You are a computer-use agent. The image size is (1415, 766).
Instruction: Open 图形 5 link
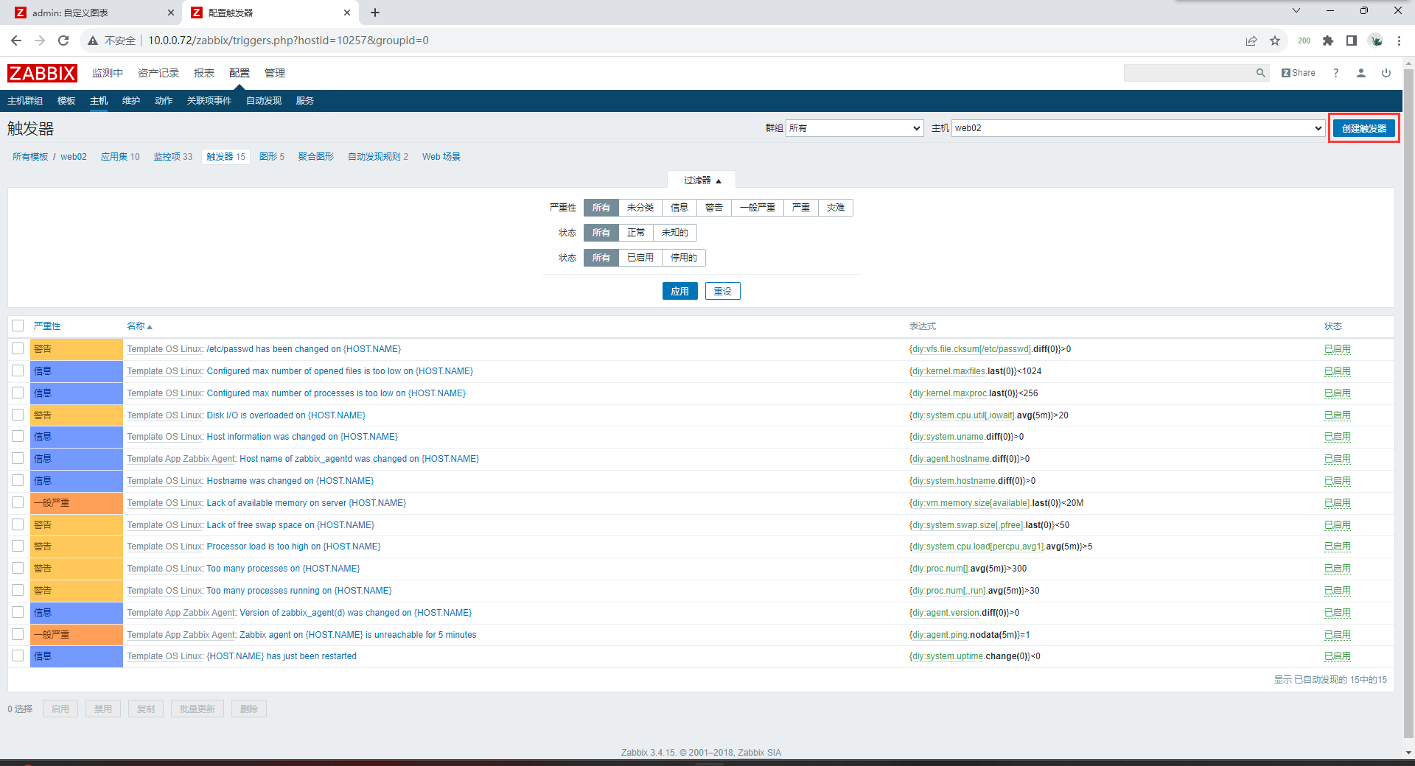[272, 156]
